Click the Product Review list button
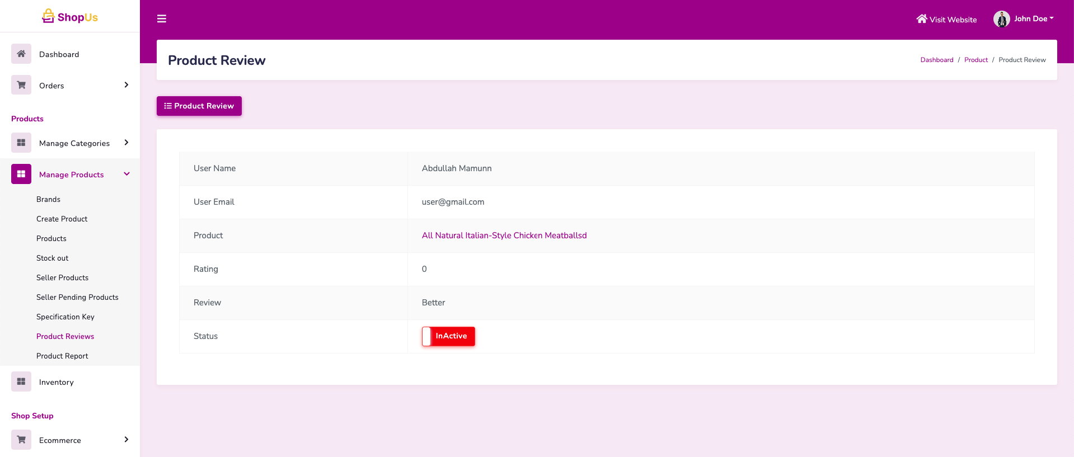Screen dimensions: 1074x457 coord(199,106)
